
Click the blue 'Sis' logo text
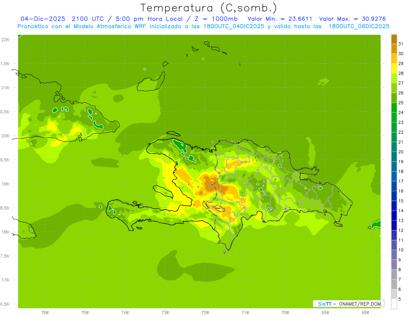(322, 304)
